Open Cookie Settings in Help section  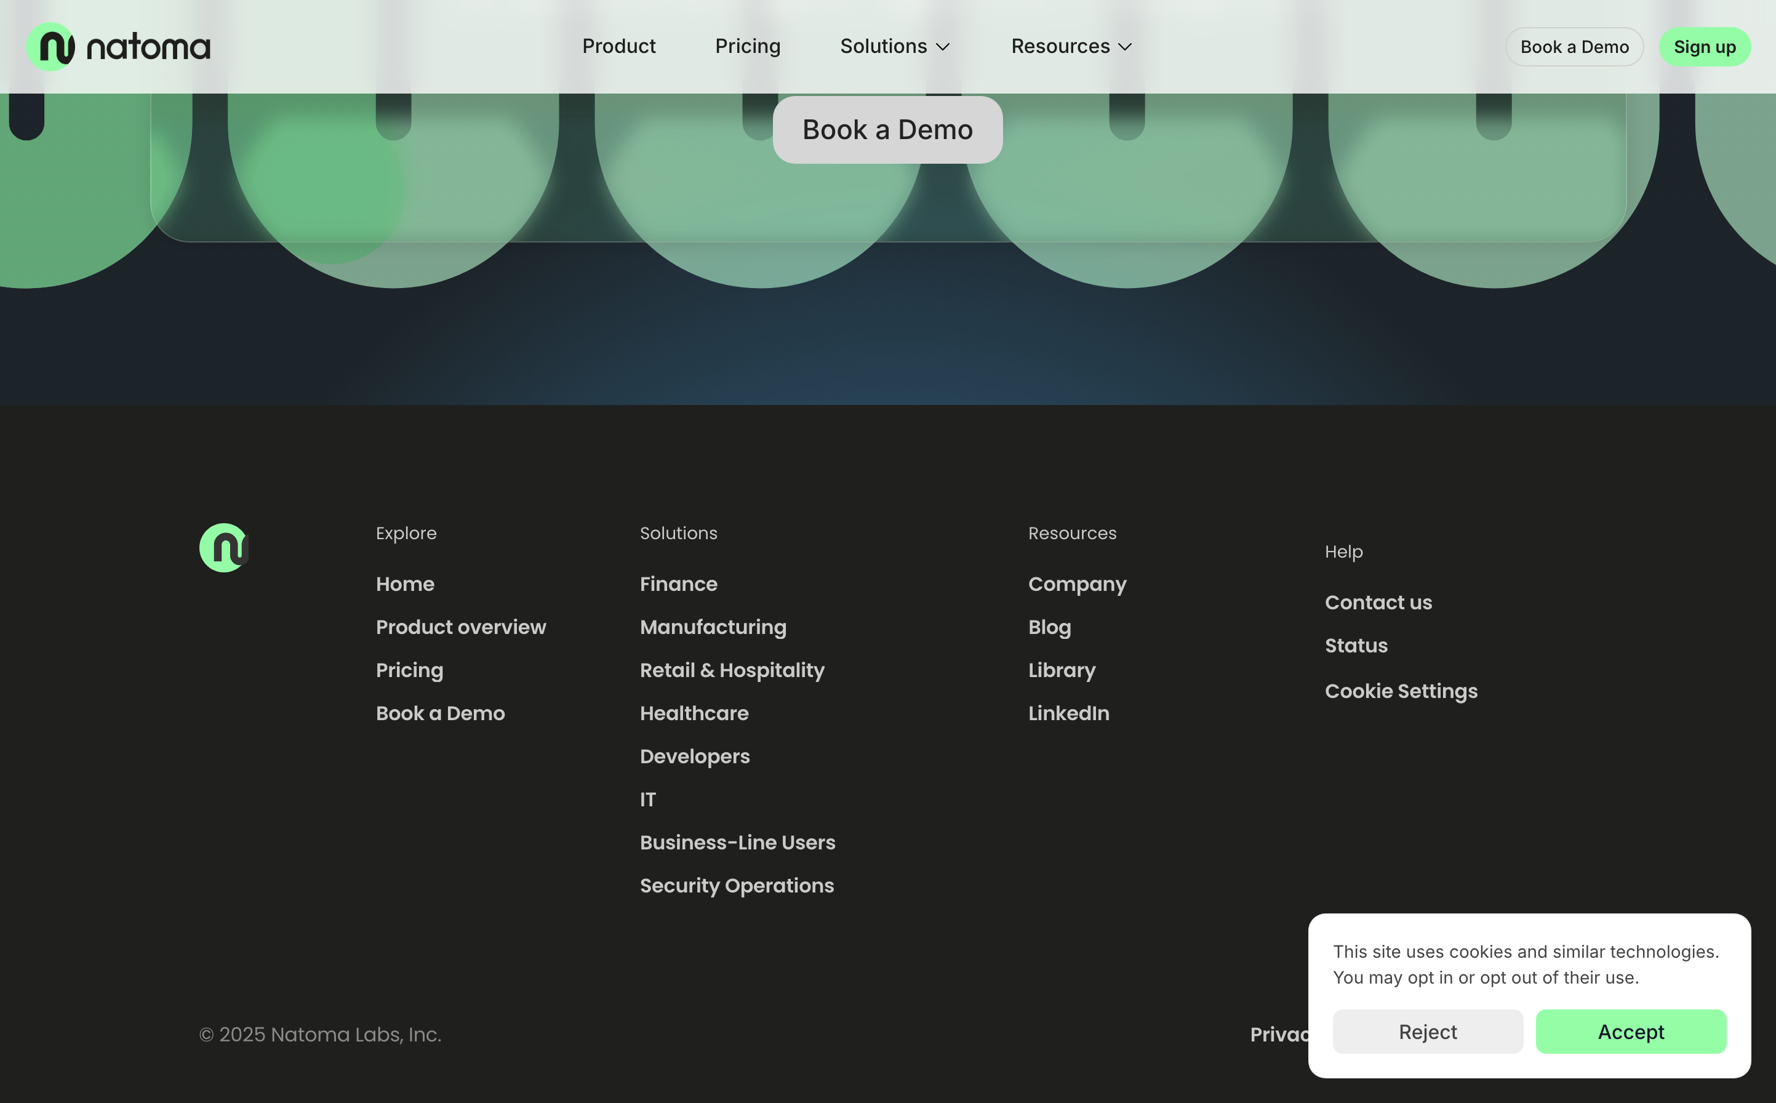[x=1401, y=691]
